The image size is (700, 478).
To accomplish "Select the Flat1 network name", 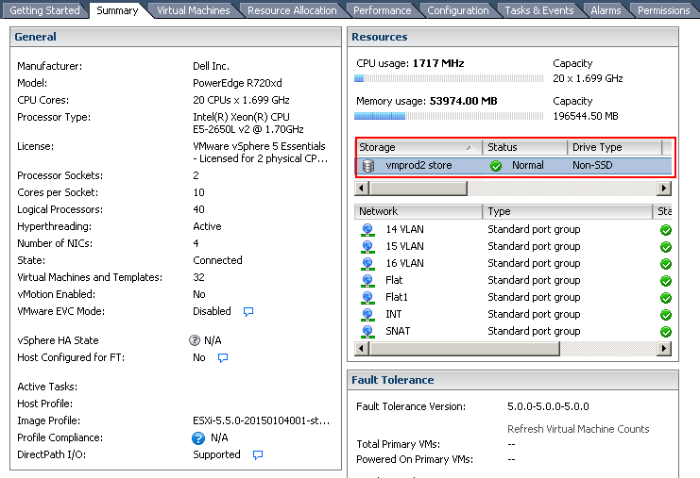I will click(x=397, y=297).
